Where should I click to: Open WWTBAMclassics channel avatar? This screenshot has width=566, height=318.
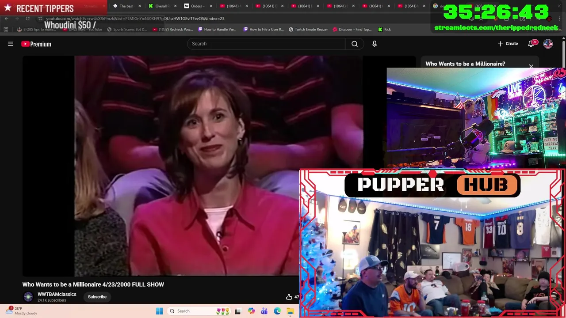(x=28, y=297)
